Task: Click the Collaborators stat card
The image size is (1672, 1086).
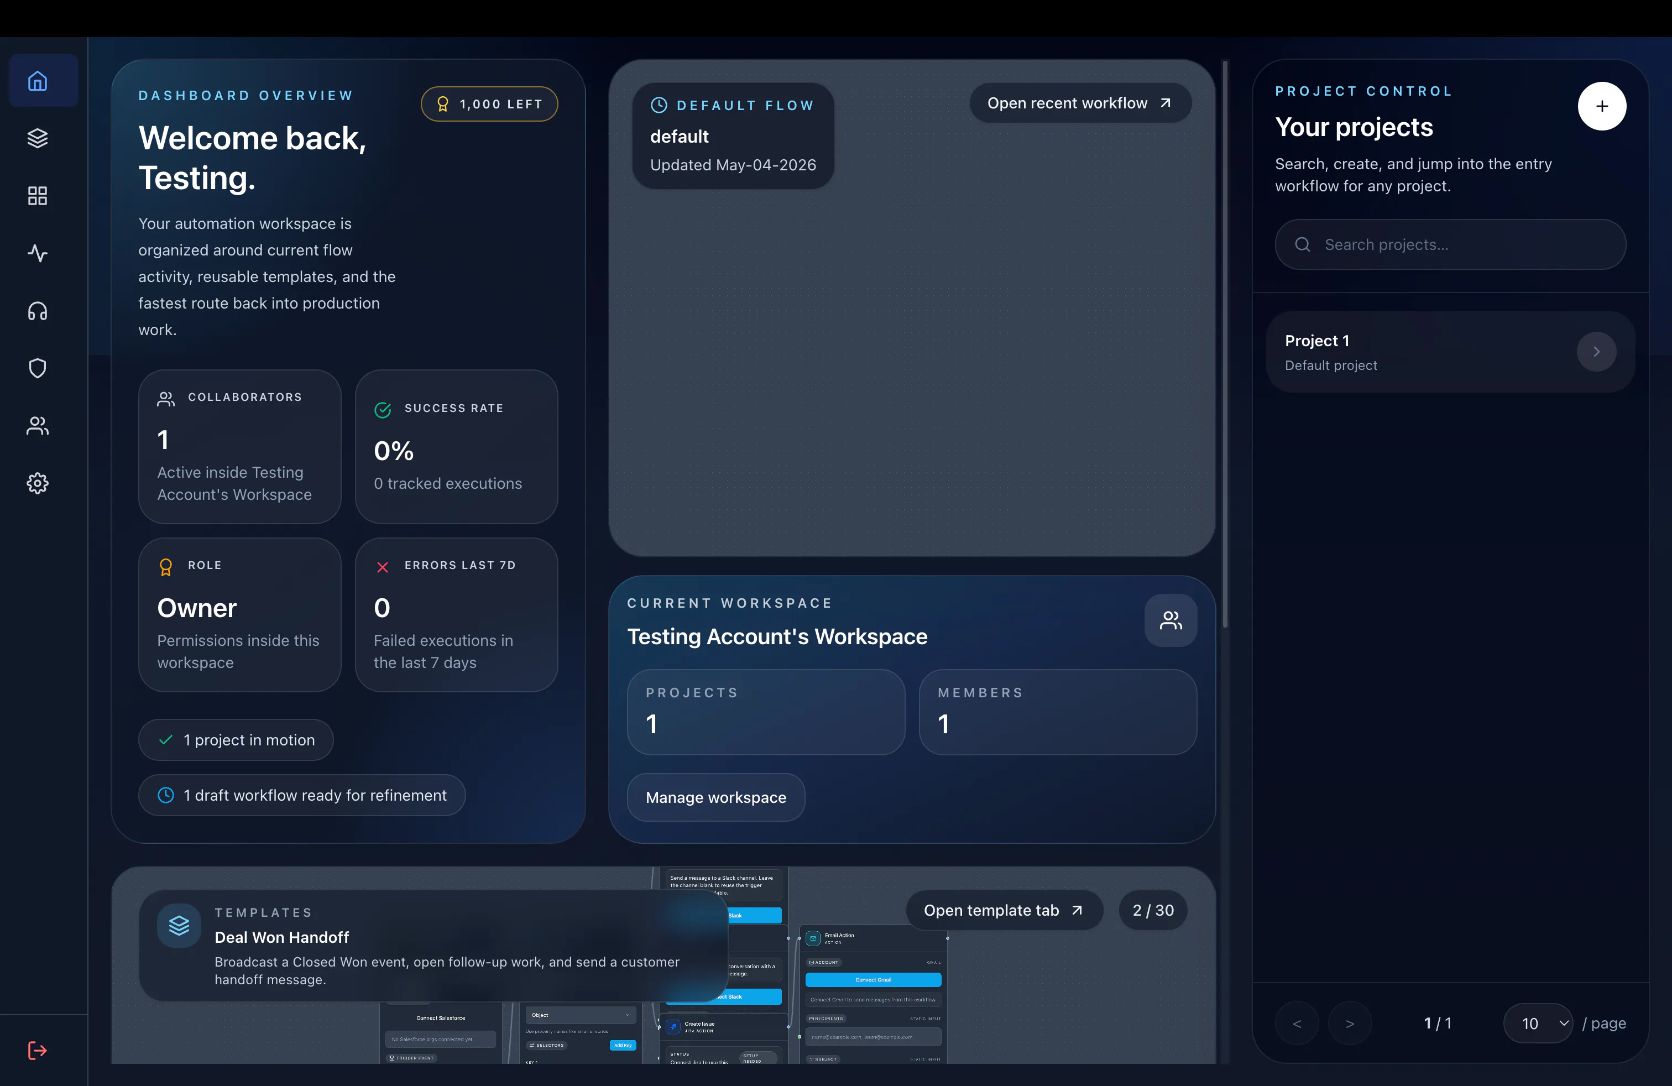Action: coord(239,447)
